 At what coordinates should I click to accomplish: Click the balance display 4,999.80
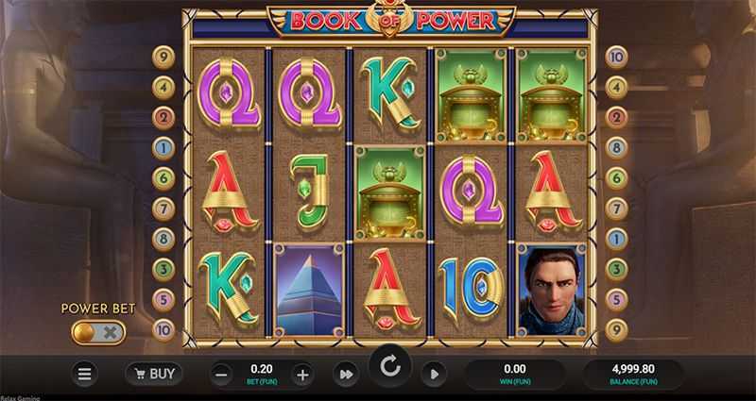click(x=633, y=375)
